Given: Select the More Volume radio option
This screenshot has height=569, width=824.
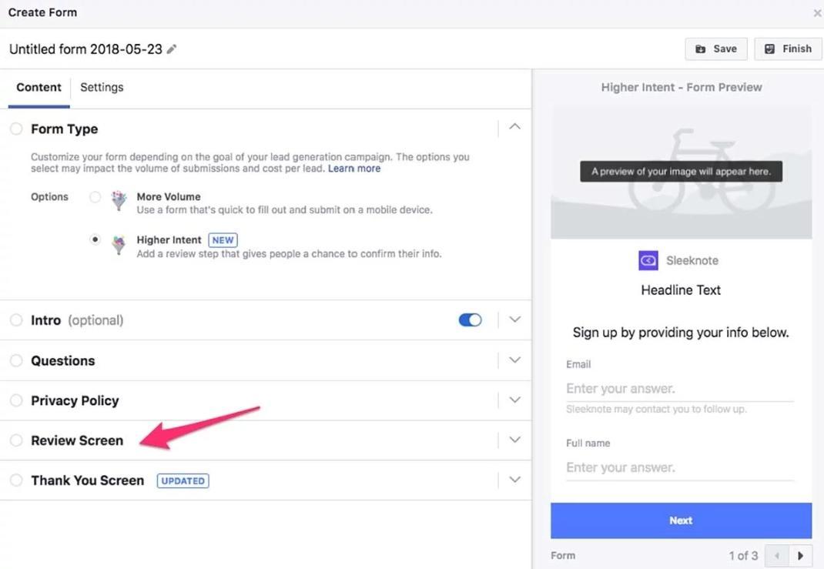Looking at the screenshot, I should pos(95,197).
